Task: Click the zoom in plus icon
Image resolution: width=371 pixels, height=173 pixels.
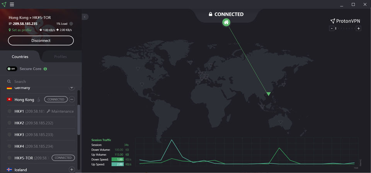Action: tap(359, 28)
